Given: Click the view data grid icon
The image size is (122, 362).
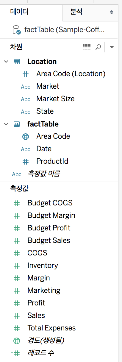Looking at the screenshot, I should tap(87, 47).
